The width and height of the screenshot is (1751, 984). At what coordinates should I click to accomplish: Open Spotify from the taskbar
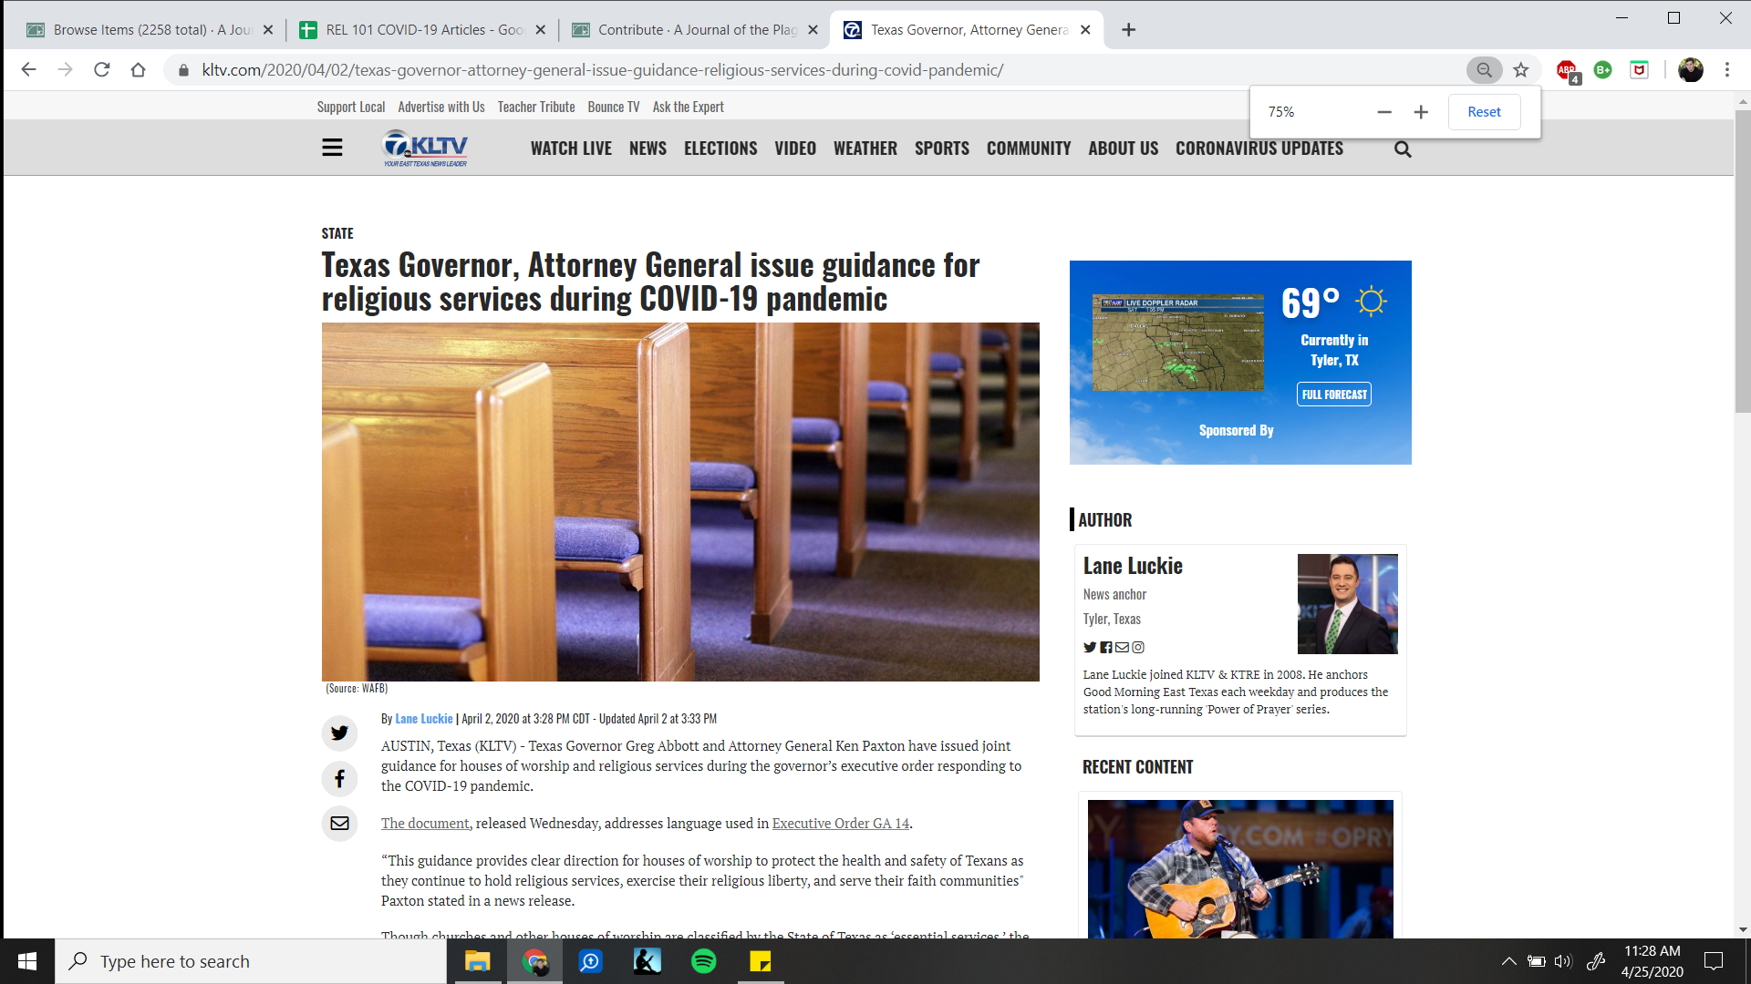point(704,961)
